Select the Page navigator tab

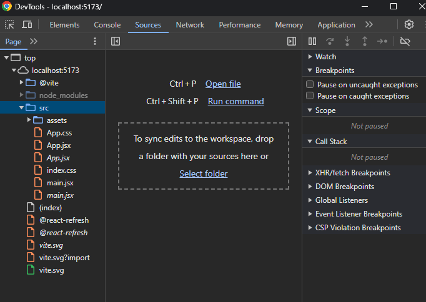(13, 42)
